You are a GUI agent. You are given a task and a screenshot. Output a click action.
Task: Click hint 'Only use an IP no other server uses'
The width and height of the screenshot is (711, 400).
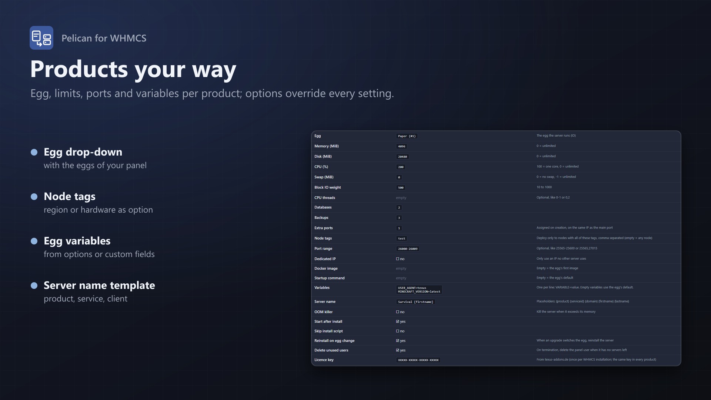pos(561,259)
